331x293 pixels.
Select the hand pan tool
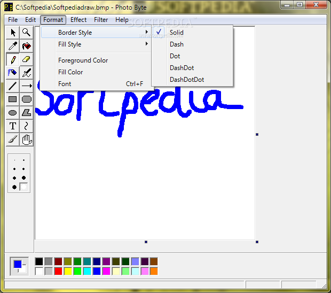click(x=26, y=140)
